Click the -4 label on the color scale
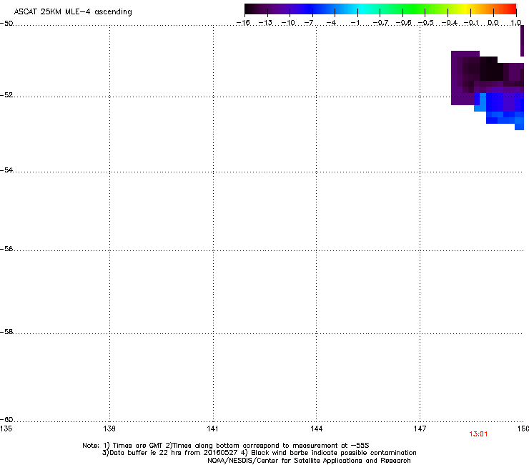This screenshot has height=465, width=529. click(x=331, y=23)
